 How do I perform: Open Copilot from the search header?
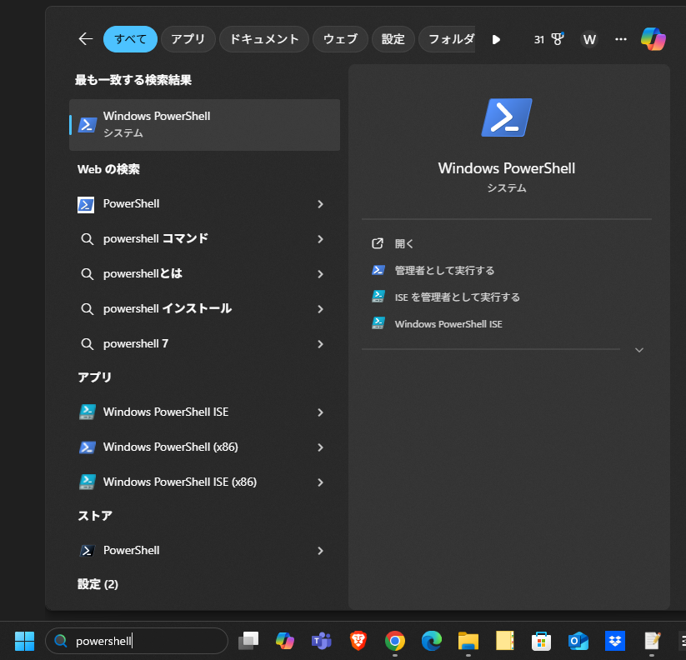(653, 38)
